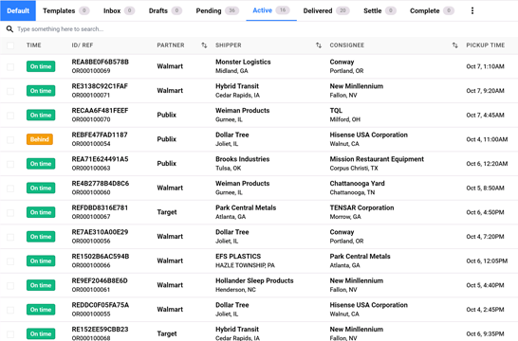Check the box for RECAA6F481FEEF row
The height and width of the screenshot is (341, 518).
point(10,116)
